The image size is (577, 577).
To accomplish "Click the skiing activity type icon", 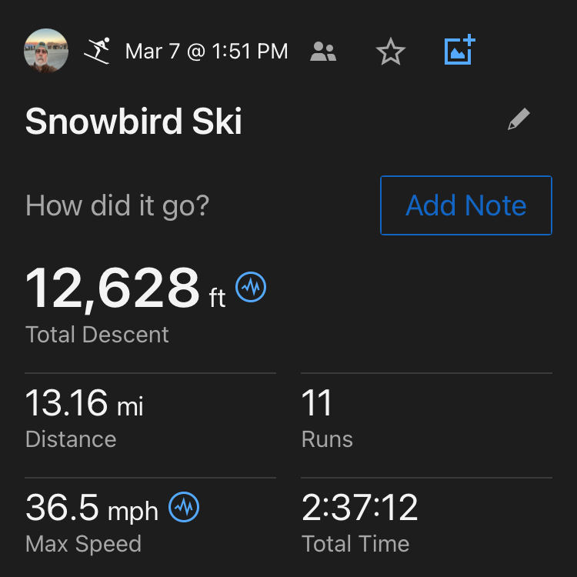I will point(98,51).
